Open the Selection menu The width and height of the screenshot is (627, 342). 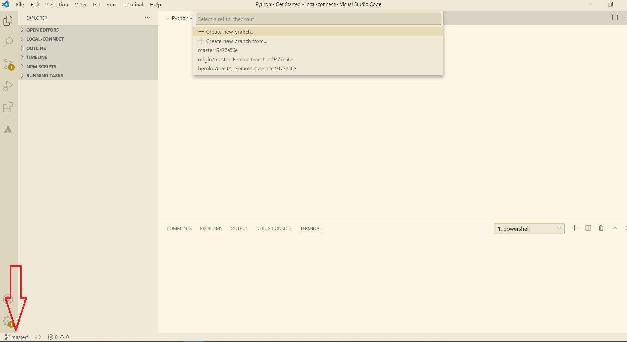pyautogui.click(x=57, y=4)
